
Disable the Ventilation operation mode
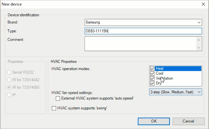point(152,78)
